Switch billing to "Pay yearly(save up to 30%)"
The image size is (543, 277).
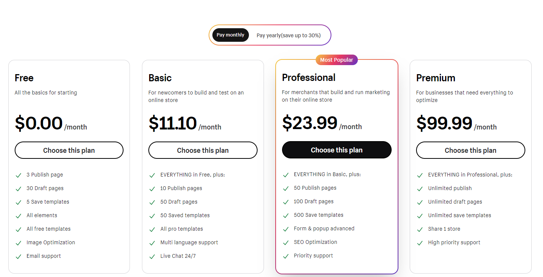coord(288,35)
